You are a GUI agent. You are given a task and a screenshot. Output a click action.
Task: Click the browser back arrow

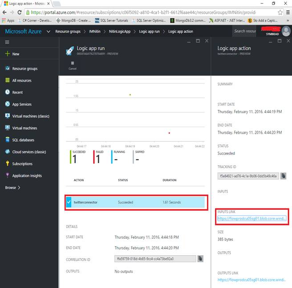4,12
